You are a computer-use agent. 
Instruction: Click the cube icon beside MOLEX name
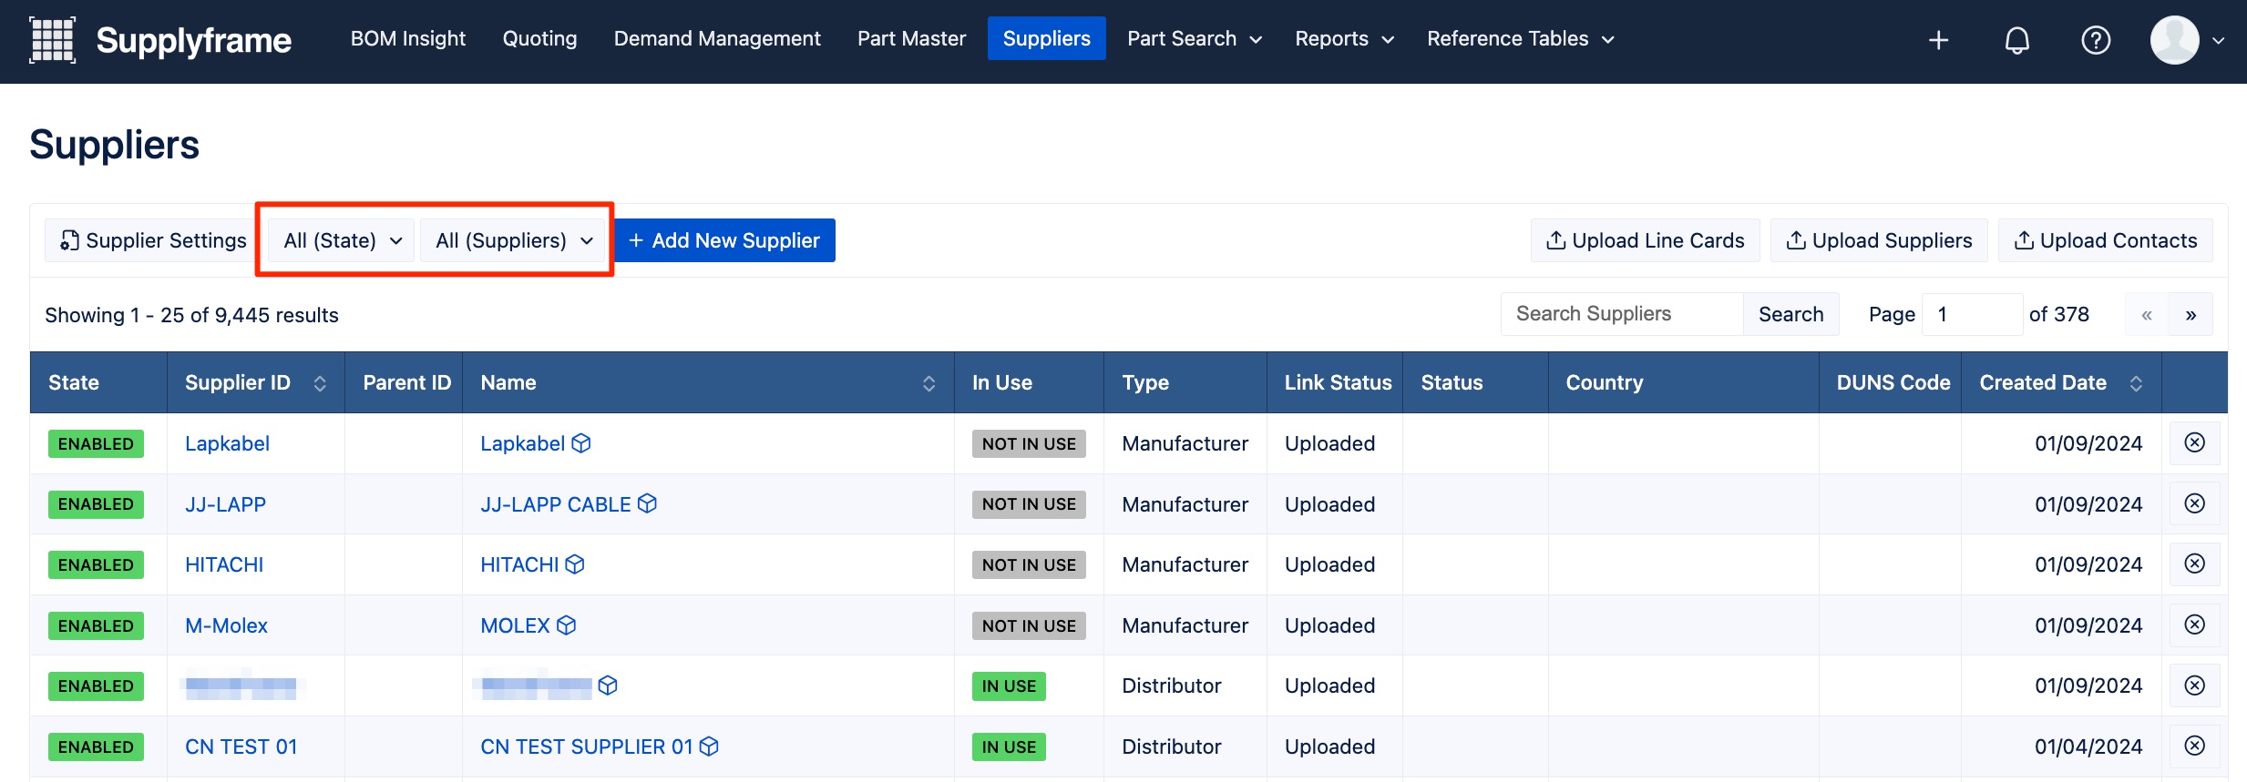[x=567, y=625]
